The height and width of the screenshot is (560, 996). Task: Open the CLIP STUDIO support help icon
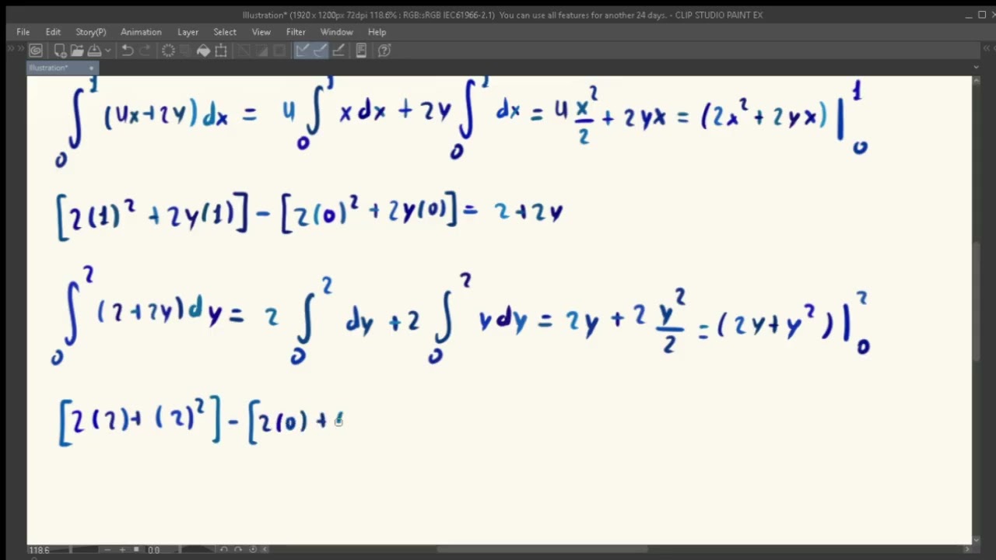(x=384, y=51)
